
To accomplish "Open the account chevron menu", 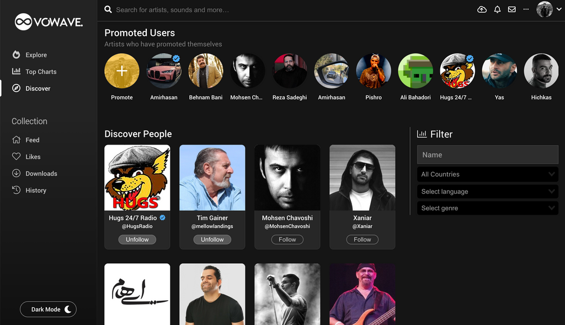I will (x=559, y=9).
